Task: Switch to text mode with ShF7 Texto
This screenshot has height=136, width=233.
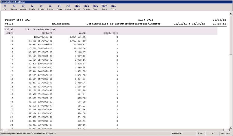Action: [104, 8]
